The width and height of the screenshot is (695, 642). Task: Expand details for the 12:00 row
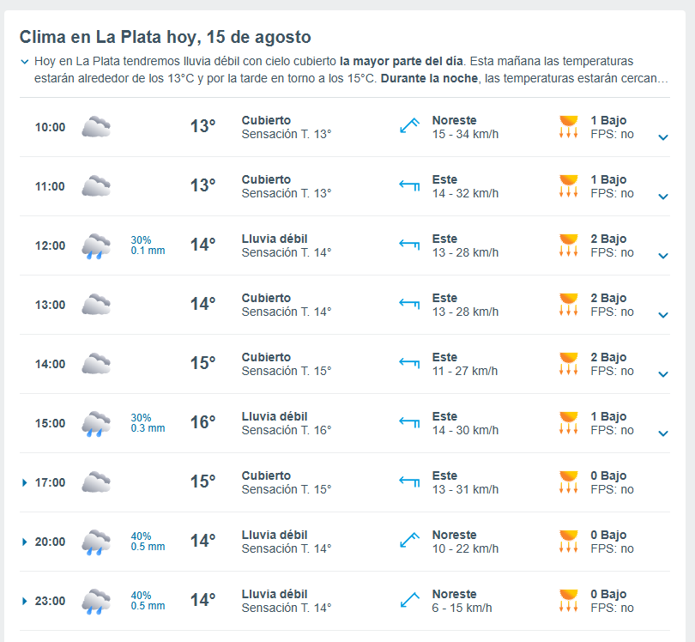click(663, 256)
